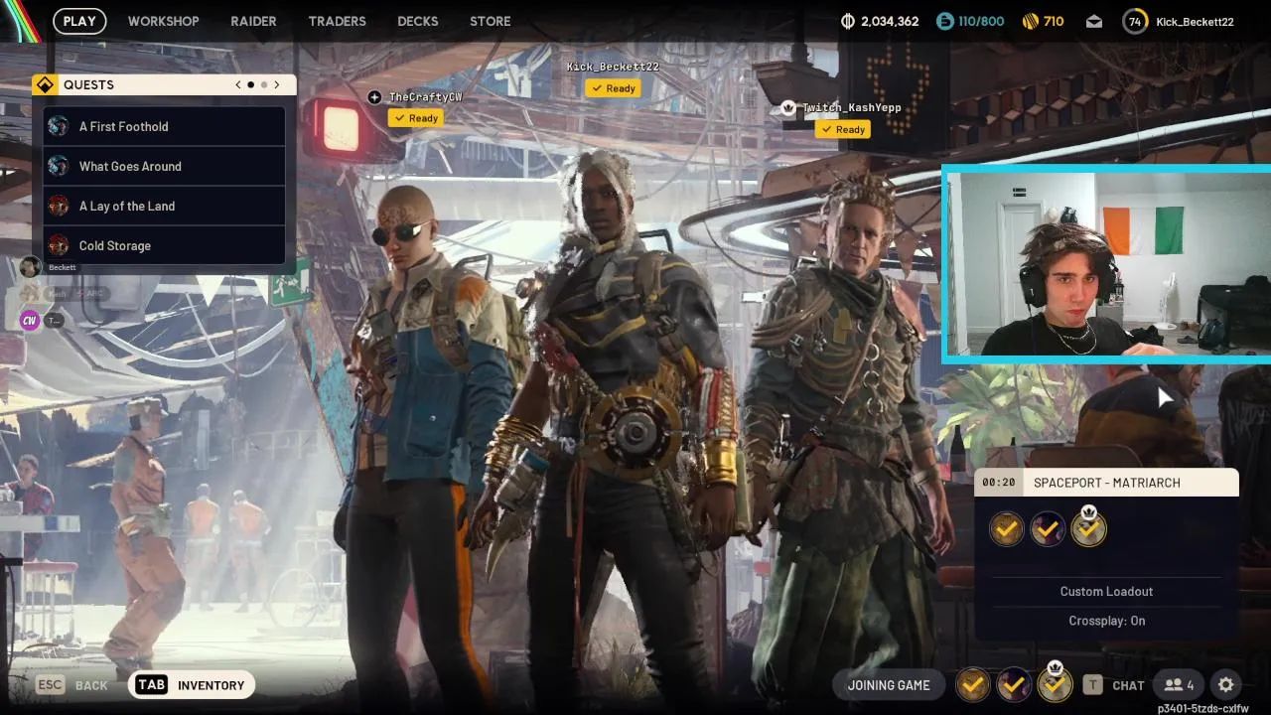Open the RAIDER tab
This screenshot has height=715, width=1271.
point(253,21)
